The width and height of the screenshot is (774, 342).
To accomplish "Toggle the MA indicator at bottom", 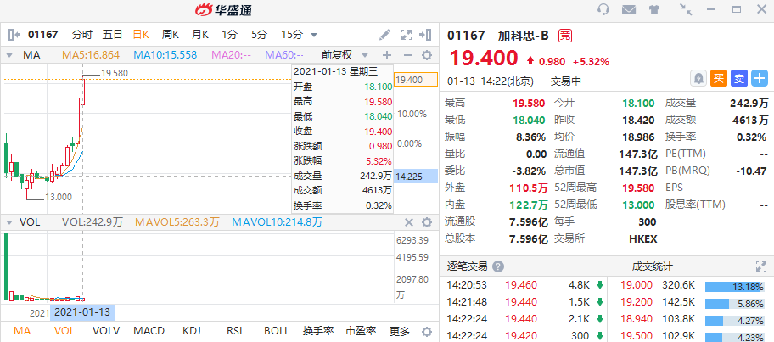I will coord(21,331).
